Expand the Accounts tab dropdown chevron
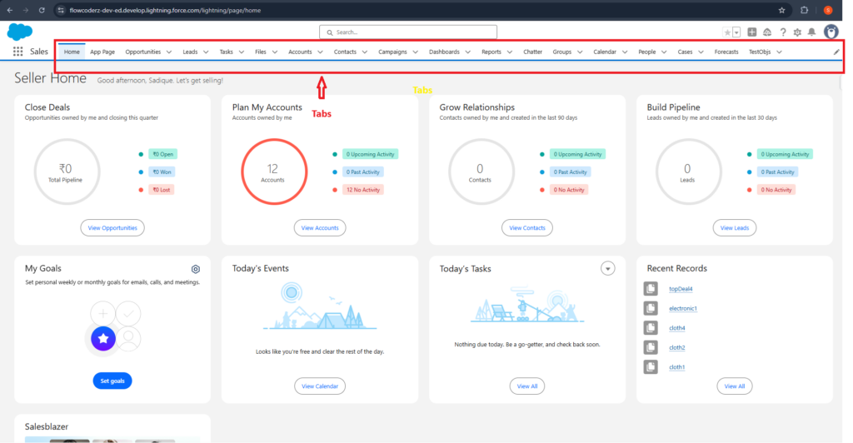Screen dimensions: 853x443 (320, 52)
